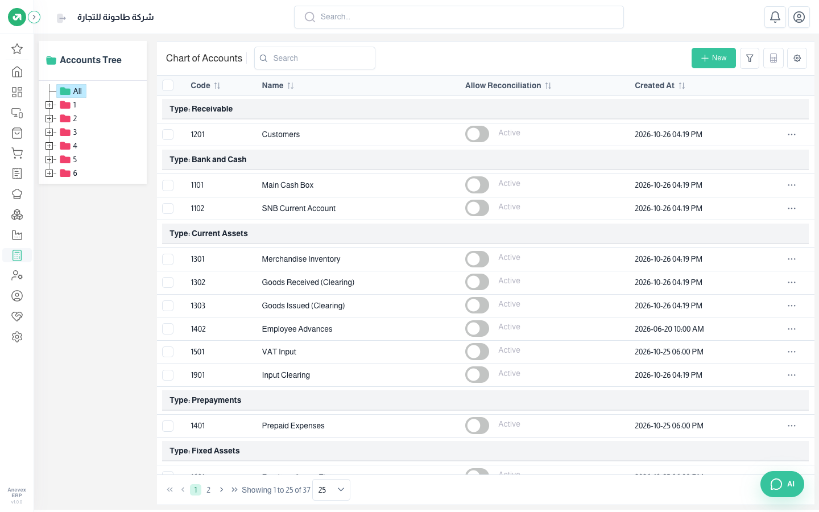Open row actions for Prepaid Expenses
Viewport: 819px width, 512px height.
[792, 426]
